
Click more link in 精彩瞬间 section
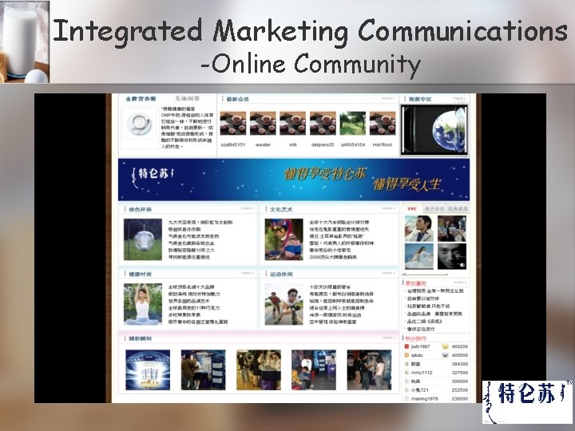tap(388, 338)
